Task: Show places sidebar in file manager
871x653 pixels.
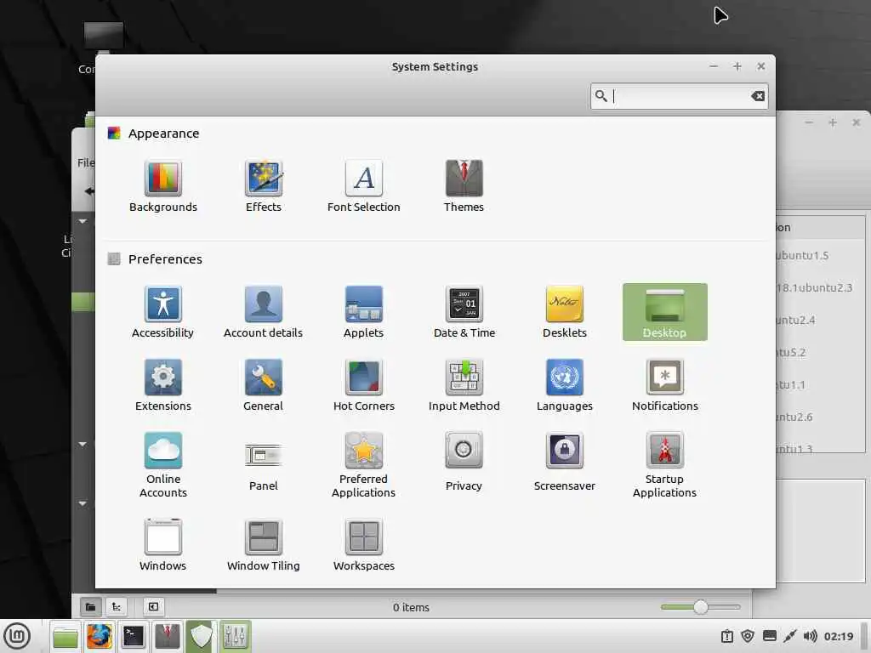Action: point(90,607)
